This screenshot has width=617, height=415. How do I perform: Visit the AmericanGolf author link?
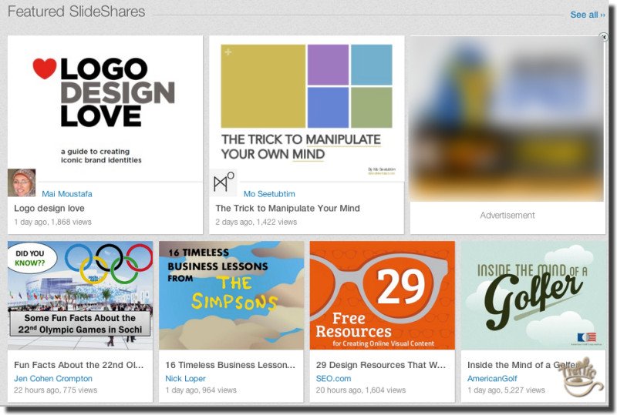[x=492, y=379]
